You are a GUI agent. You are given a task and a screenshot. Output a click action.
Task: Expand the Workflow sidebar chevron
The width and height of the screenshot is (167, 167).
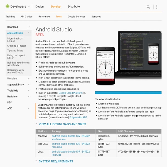pyautogui.click(x=29, y=78)
